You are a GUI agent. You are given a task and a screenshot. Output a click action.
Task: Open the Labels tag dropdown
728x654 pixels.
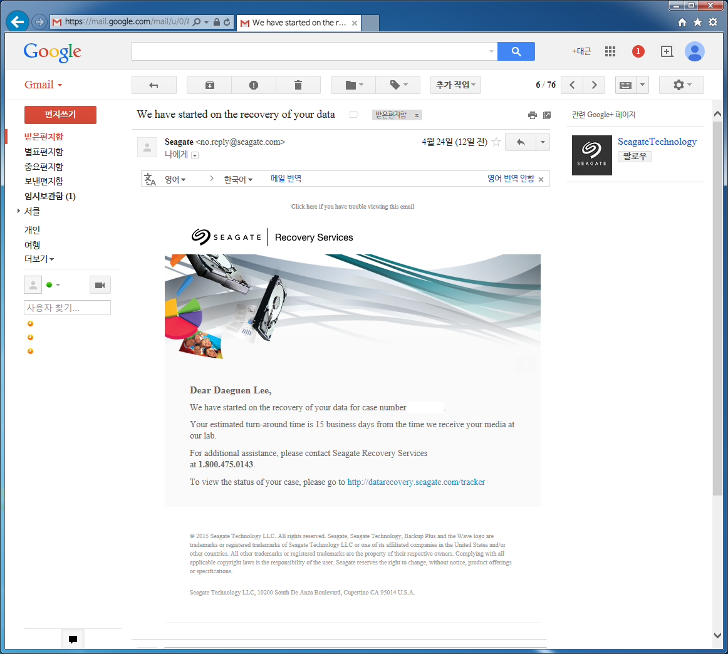[x=398, y=85]
